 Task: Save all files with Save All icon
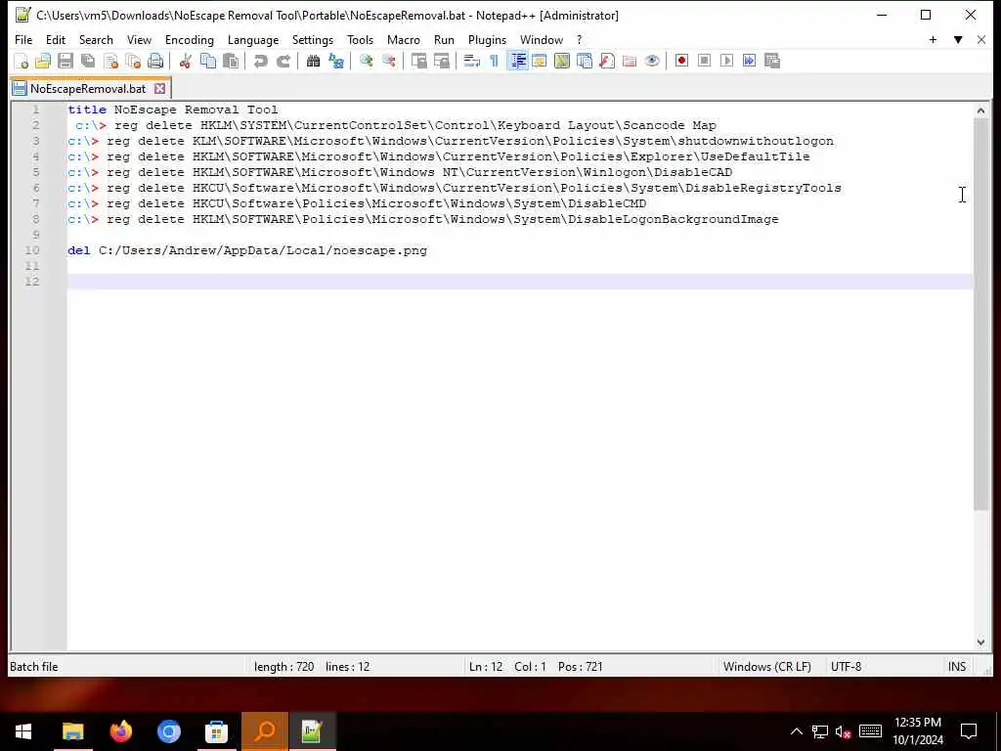coord(88,61)
